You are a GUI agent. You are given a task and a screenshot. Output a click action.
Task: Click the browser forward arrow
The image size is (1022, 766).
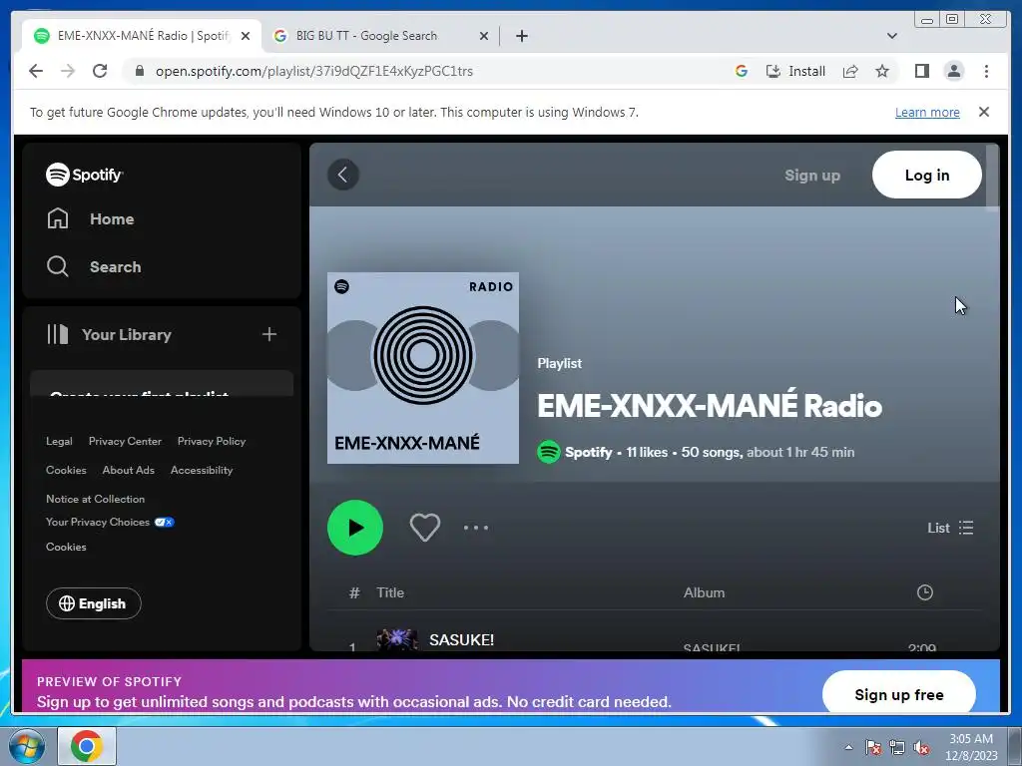68,71
